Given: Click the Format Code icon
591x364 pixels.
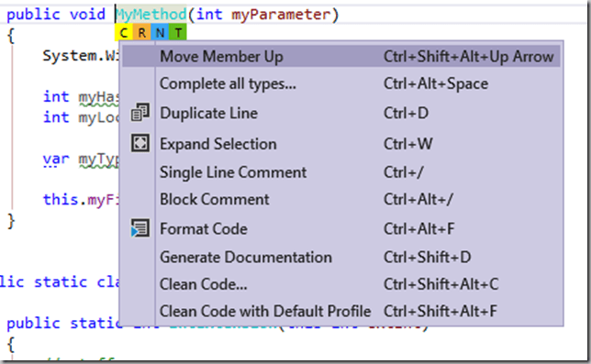Looking at the screenshot, I should [140, 228].
